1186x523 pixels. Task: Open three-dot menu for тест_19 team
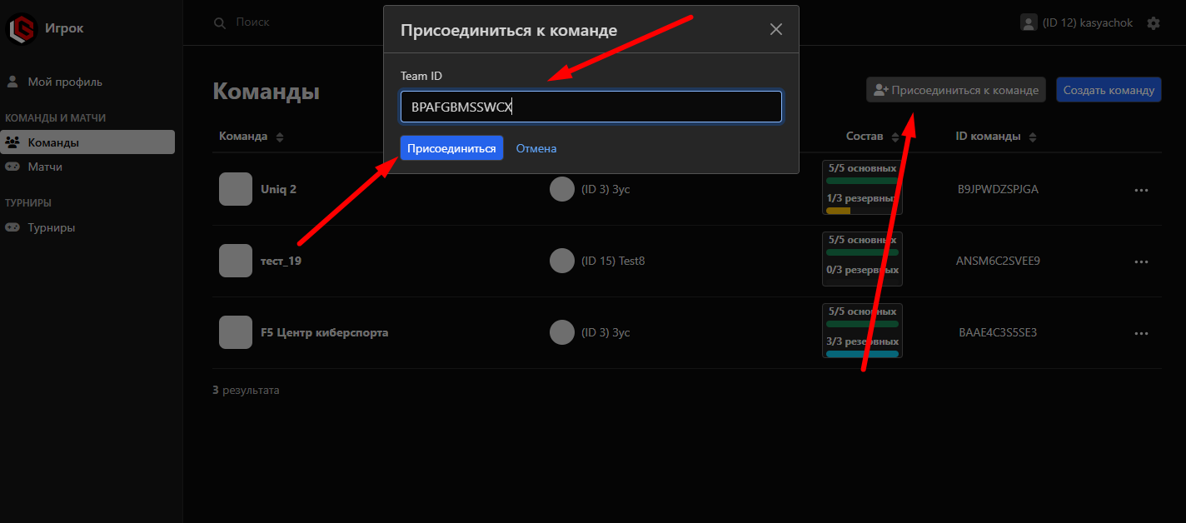click(x=1141, y=261)
